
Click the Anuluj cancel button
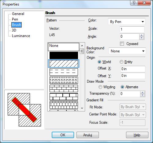tap(88, 135)
